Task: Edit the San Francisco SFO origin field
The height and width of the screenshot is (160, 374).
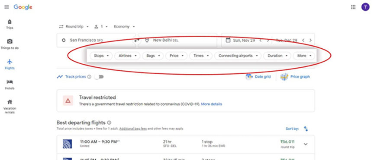Action: coord(96,40)
